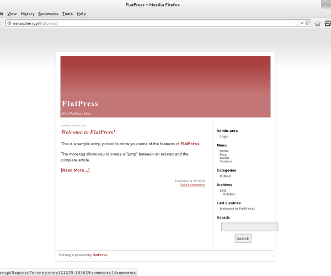Image resolution: width=331 pixels, height=276 pixels.
Task: Click the FlatPress blog title in header
Action: click(x=80, y=104)
